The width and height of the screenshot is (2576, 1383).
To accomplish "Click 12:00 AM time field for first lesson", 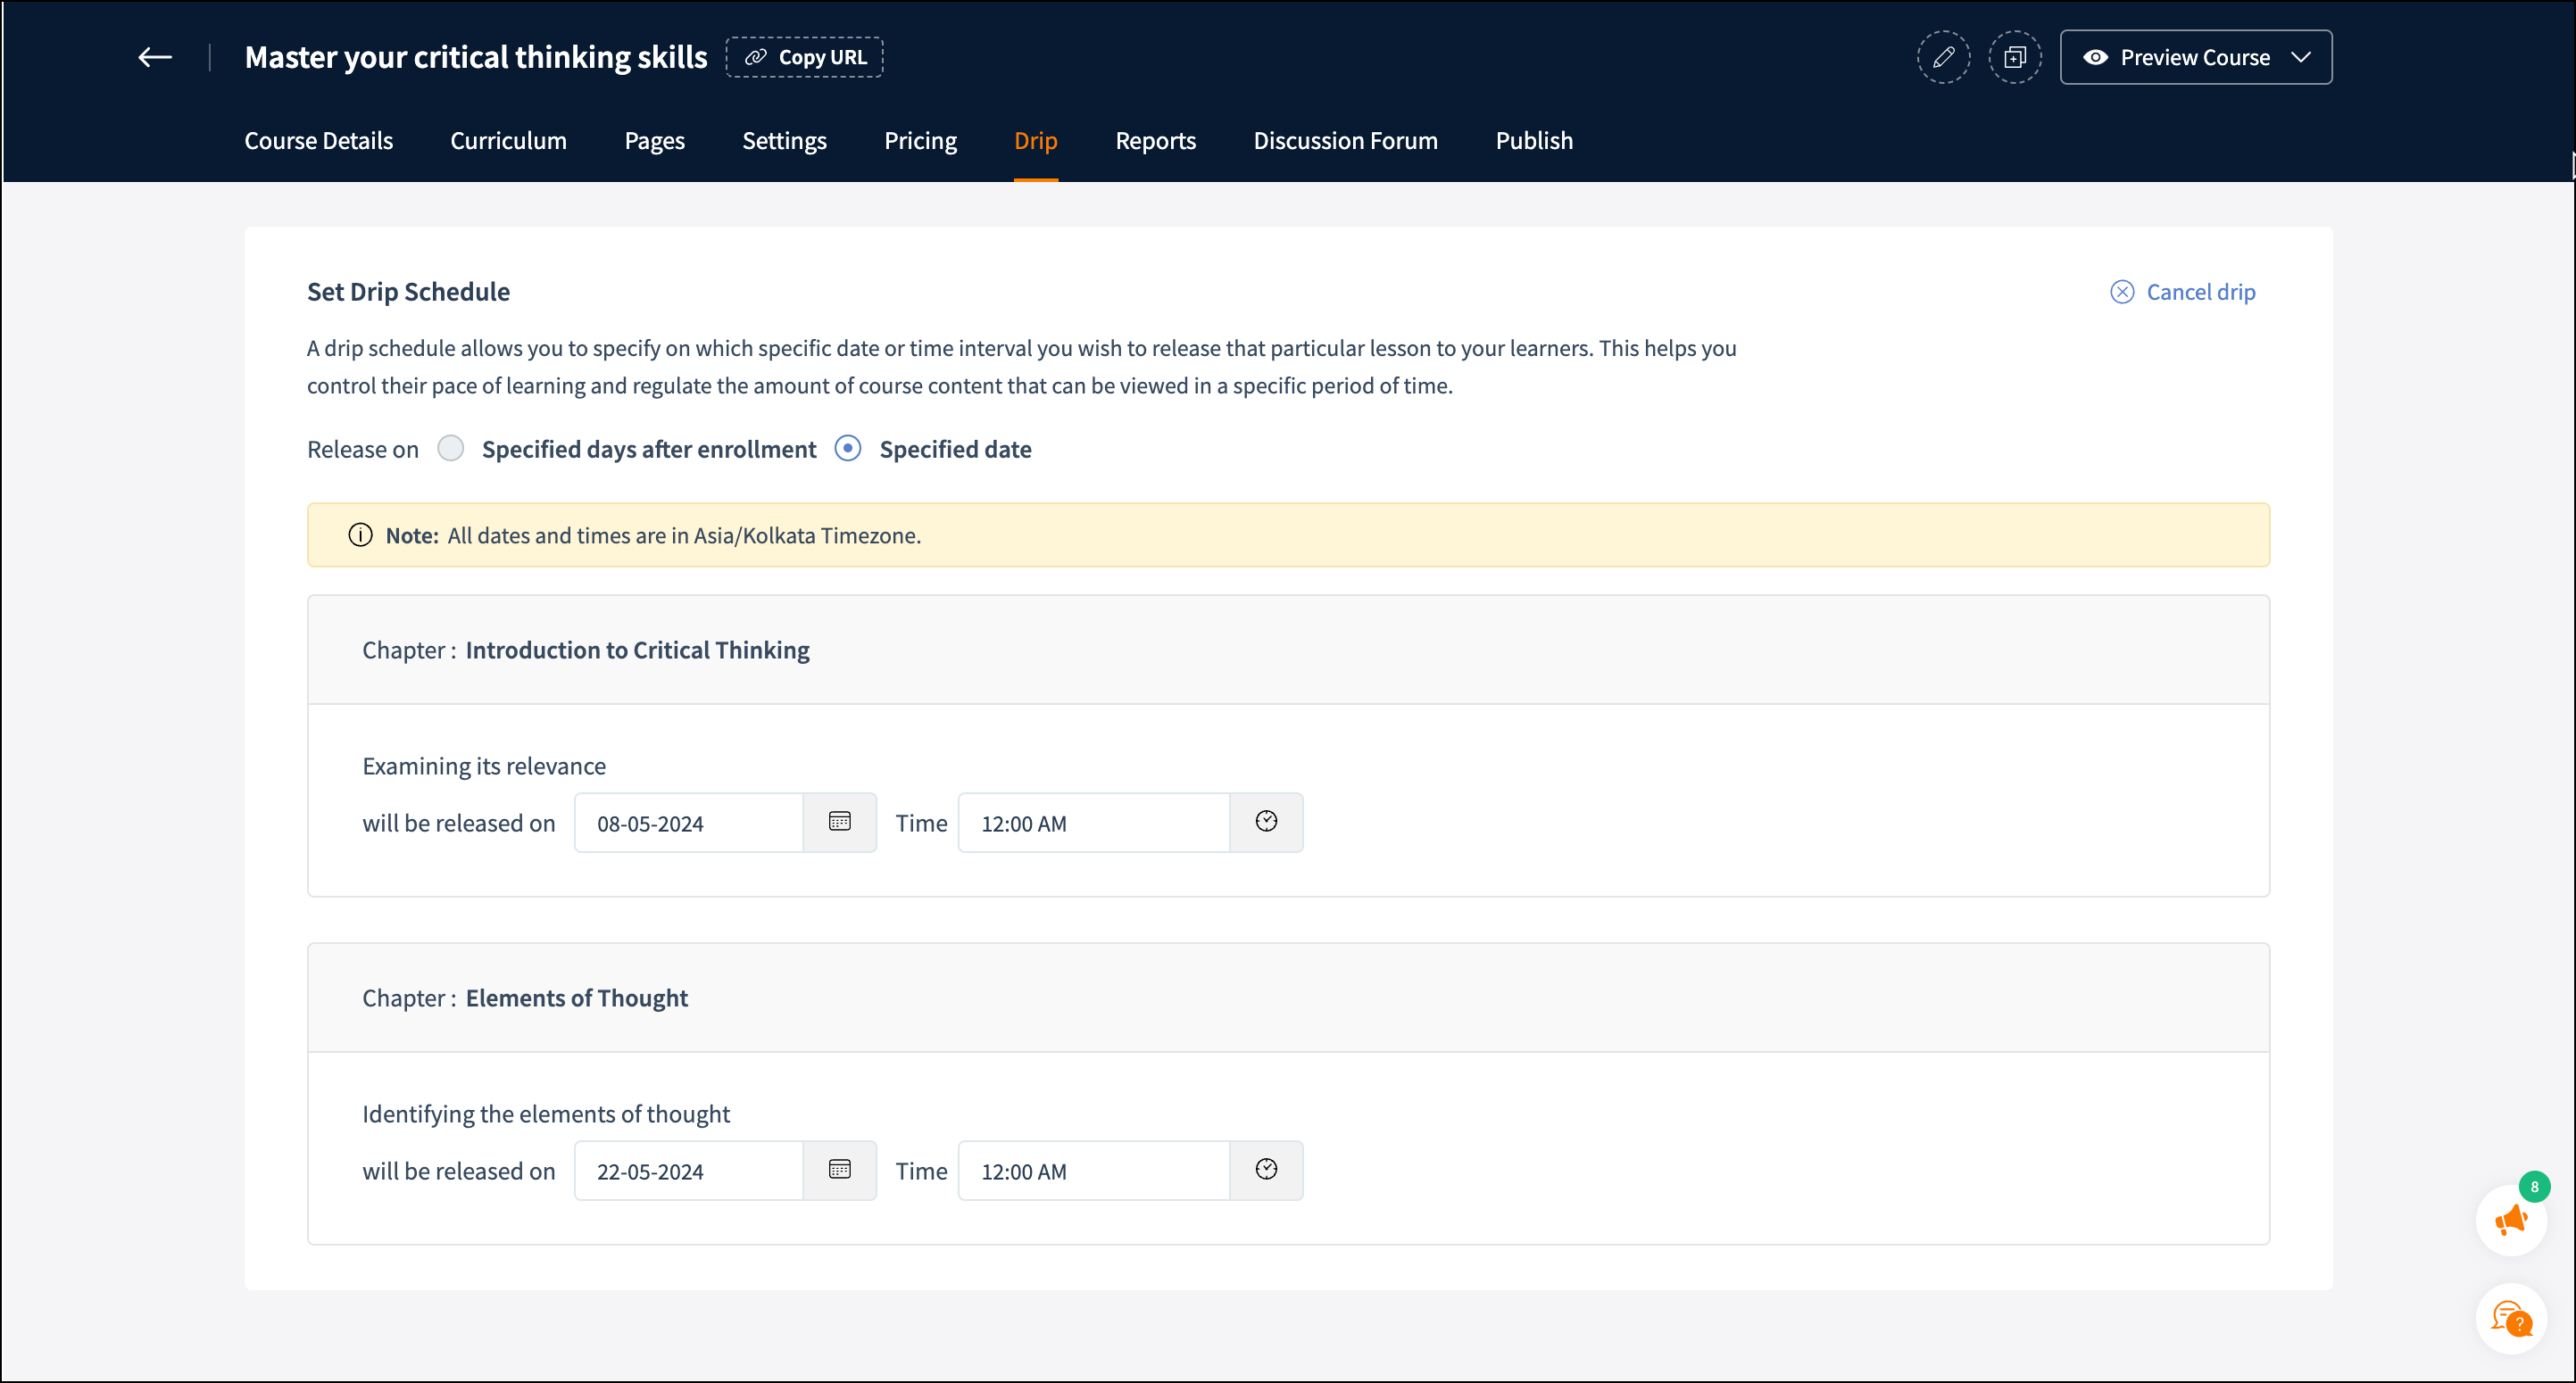I will (x=1092, y=824).
